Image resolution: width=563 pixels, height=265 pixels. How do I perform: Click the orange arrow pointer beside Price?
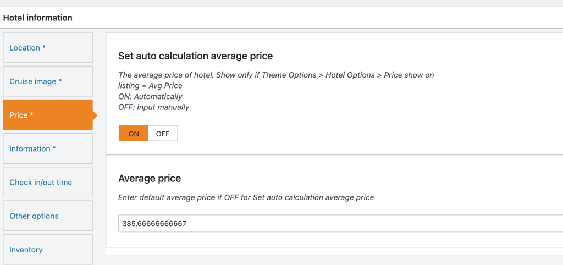coord(95,115)
